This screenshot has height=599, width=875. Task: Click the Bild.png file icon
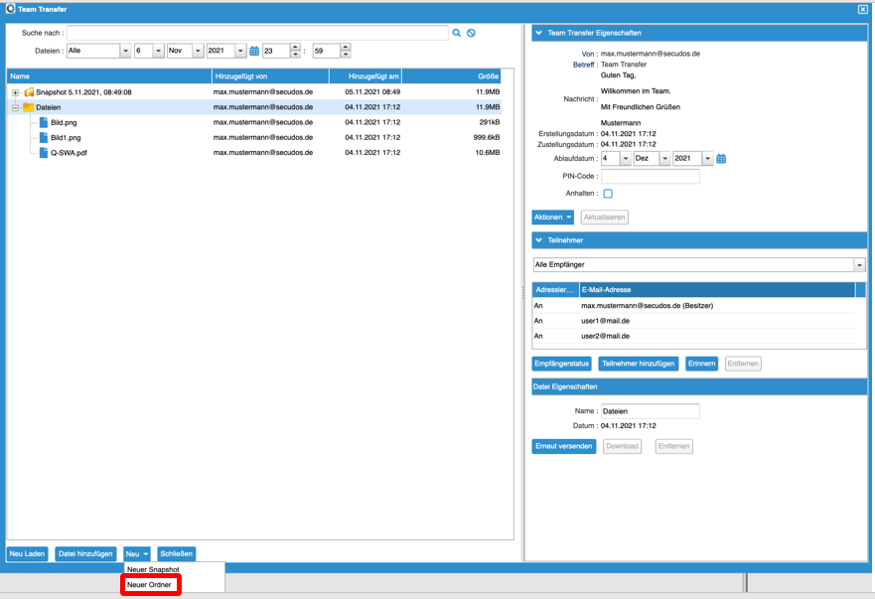(43, 122)
